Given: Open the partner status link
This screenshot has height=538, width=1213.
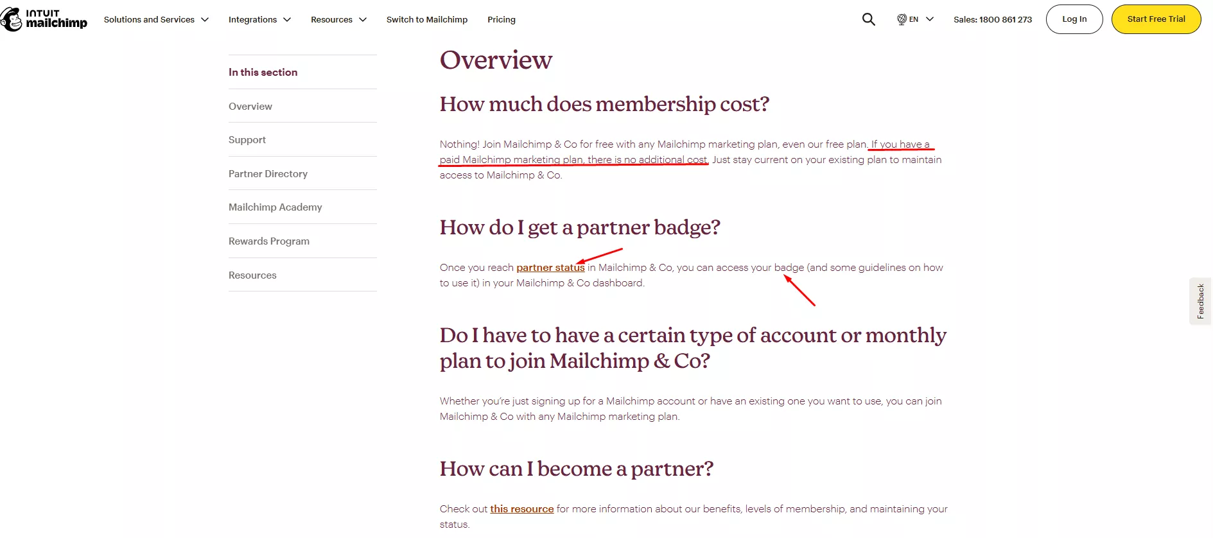Looking at the screenshot, I should pos(550,267).
